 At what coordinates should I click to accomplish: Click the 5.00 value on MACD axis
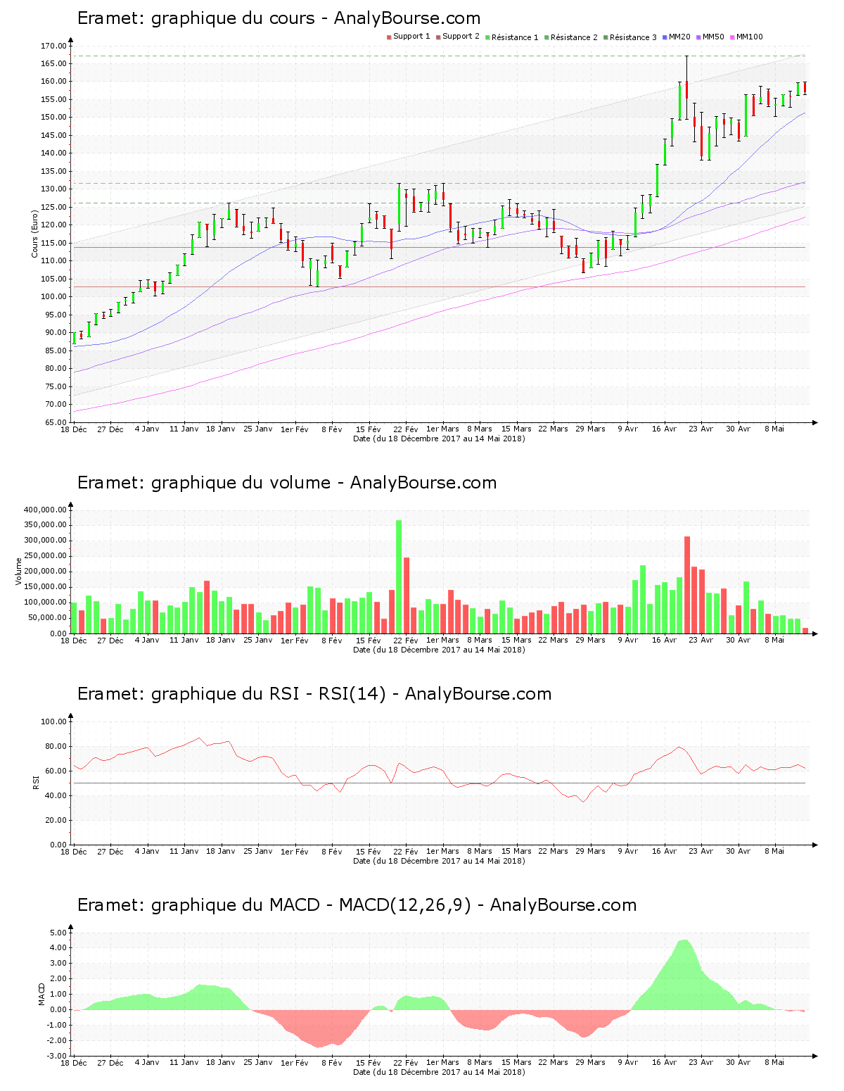(x=58, y=933)
